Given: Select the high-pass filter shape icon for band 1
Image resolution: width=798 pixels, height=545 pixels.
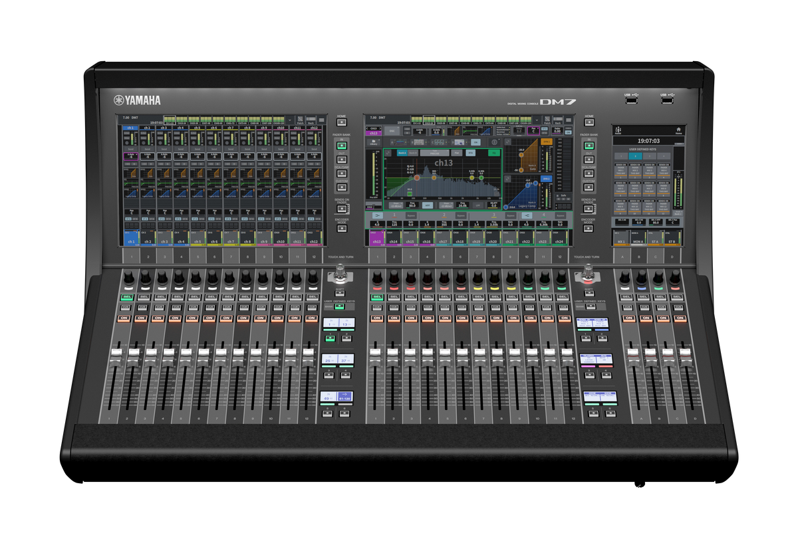Looking at the screenshot, I should point(378,215).
